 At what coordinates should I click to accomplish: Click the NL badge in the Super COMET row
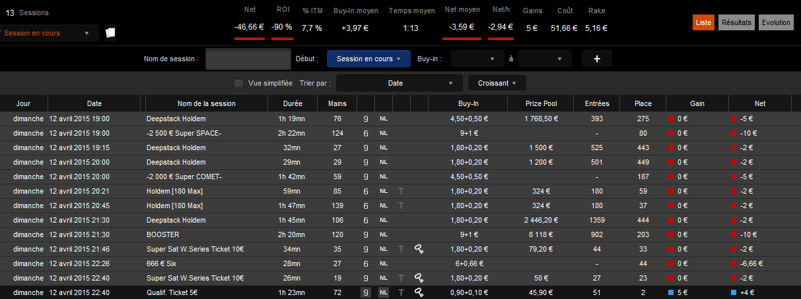tap(384, 177)
